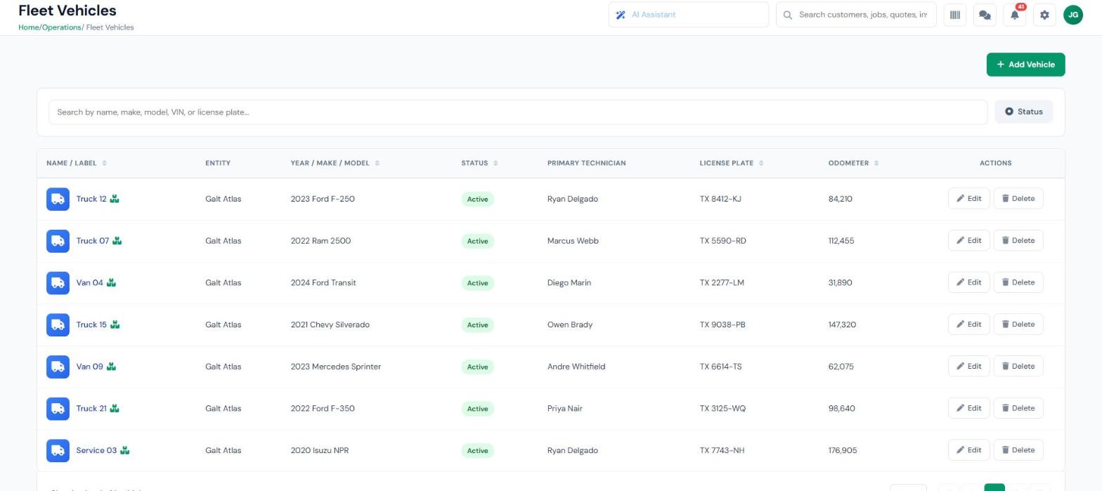This screenshot has width=1102, height=491.
Task: Delete the Truck 12 vehicle
Action: pos(1018,199)
